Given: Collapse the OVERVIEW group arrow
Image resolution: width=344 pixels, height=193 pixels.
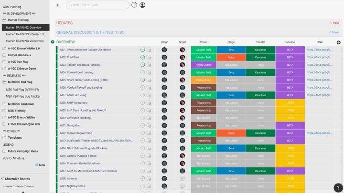Looking at the screenshot, I should 53,42.
